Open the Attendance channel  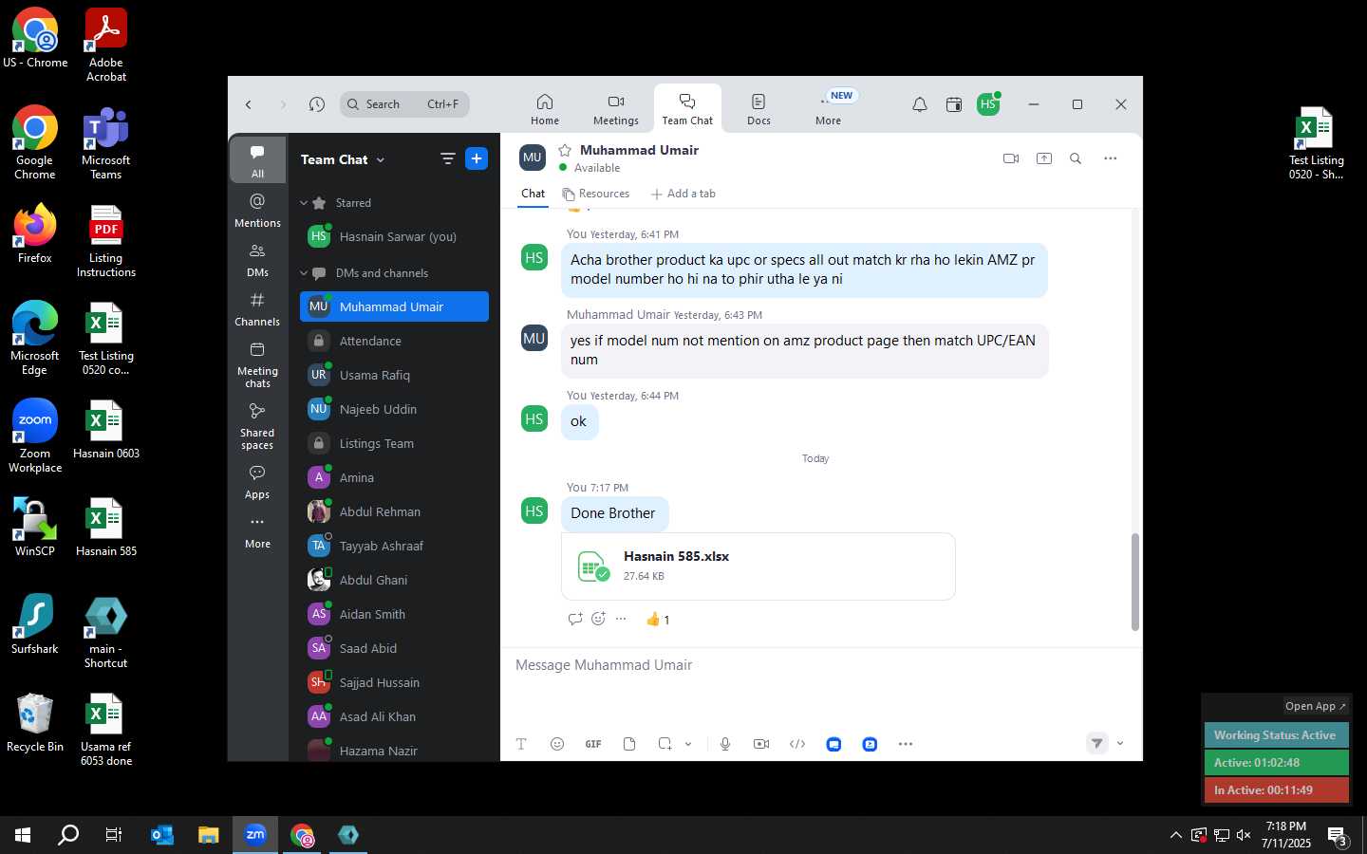[394, 341]
